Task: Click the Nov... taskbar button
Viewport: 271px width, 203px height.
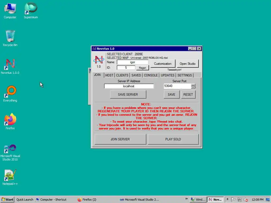Action: tap(215, 200)
